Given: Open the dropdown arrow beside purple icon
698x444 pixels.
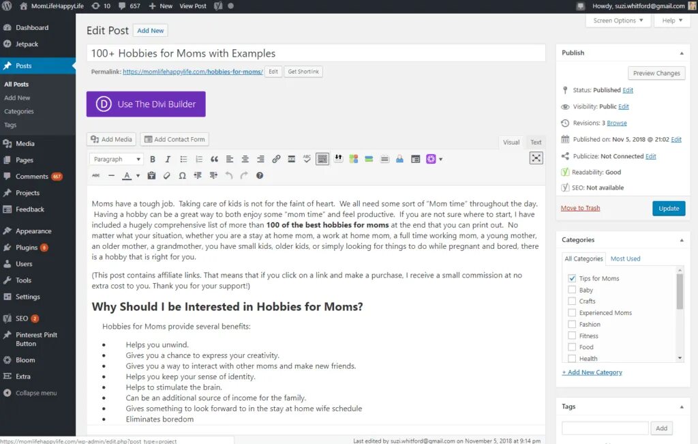Looking at the screenshot, I should (441, 159).
